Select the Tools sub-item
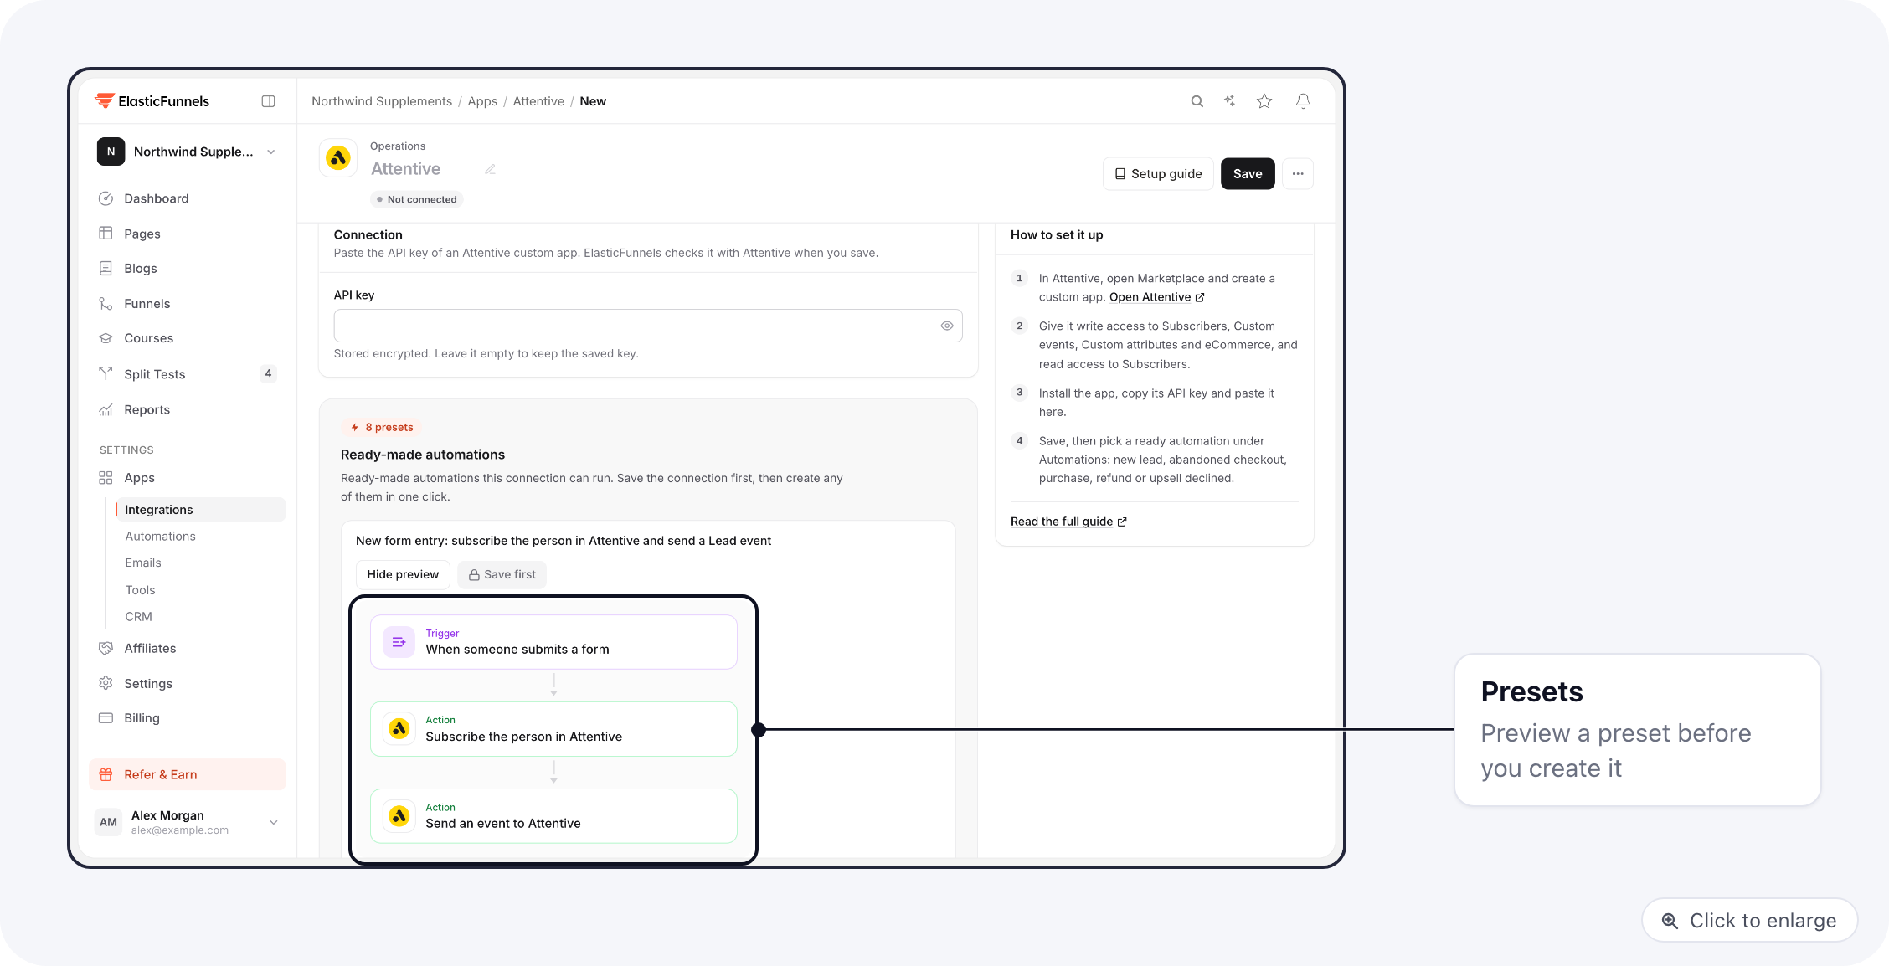 pyautogui.click(x=140, y=590)
